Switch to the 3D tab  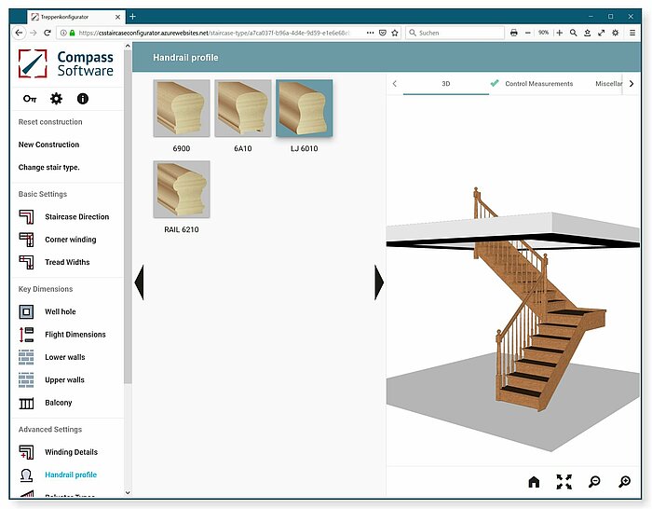pos(445,84)
